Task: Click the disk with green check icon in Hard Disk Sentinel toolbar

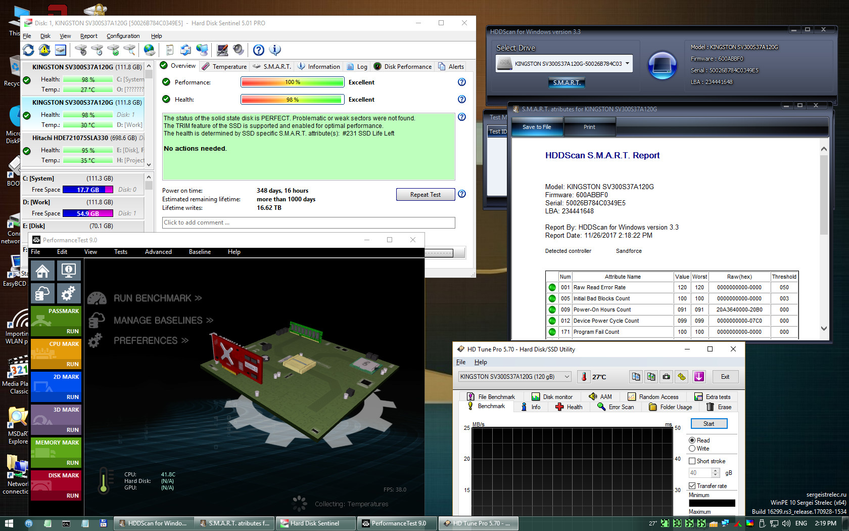Action: pos(114,50)
